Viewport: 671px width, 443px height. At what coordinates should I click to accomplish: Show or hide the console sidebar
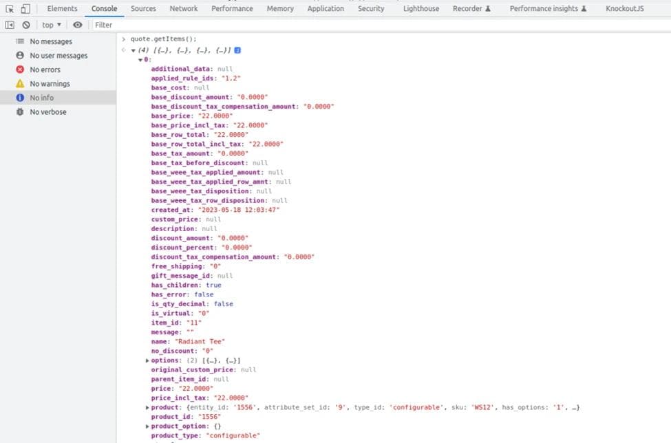click(10, 25)
